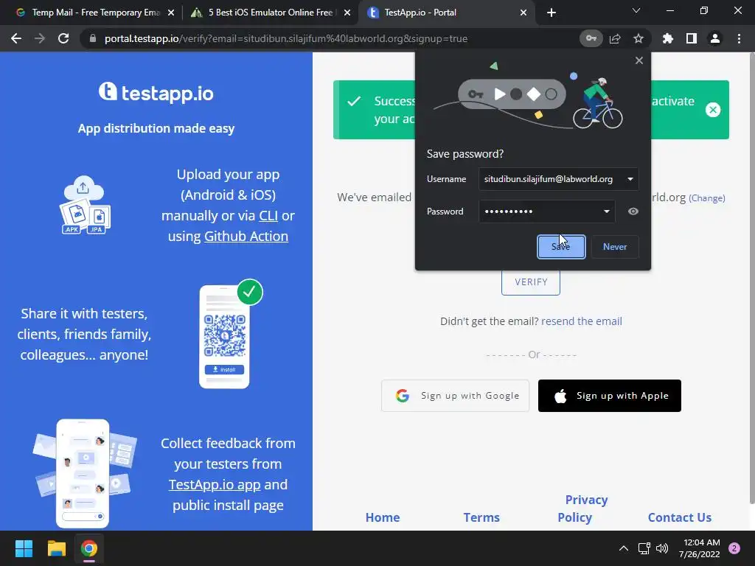Dismiss the green success notification
755x566 pixels.
tap(713, 110)
